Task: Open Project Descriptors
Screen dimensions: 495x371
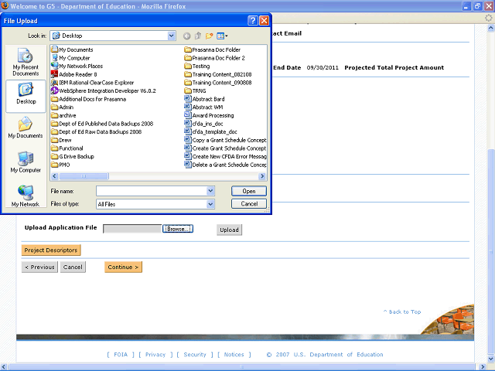Action: pyautogui.click(x=51, y=250)
